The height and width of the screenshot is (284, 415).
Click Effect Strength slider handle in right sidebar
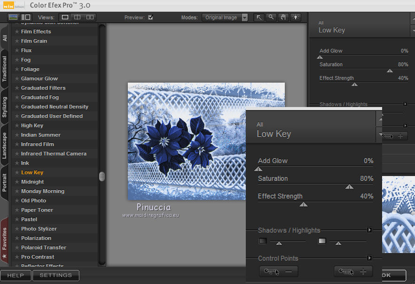[355, 84]
